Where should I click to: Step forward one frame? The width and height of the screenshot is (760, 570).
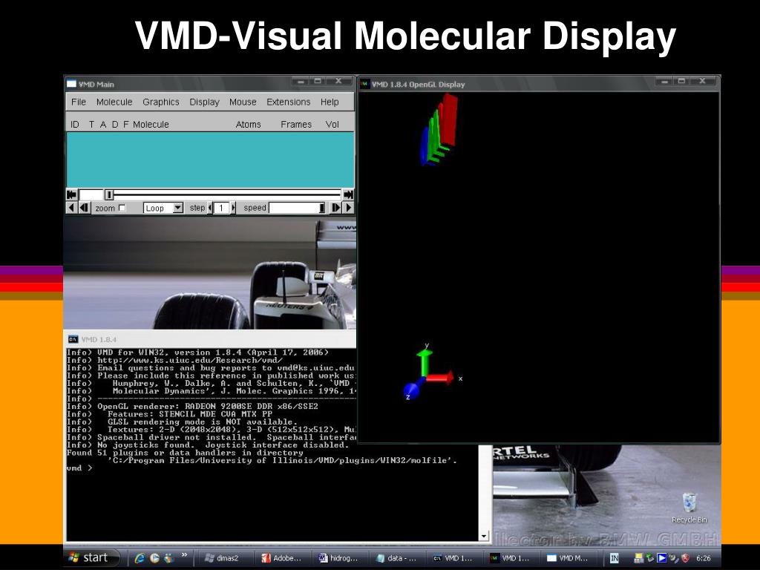click(335, 208)
